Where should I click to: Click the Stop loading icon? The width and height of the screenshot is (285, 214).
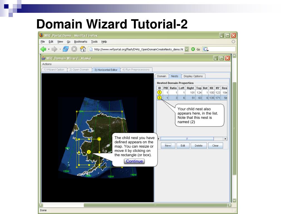(74, 49)
